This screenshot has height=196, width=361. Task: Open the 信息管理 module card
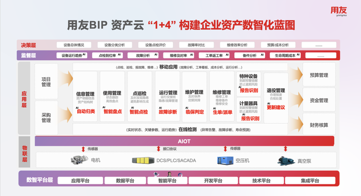[85, 96]
